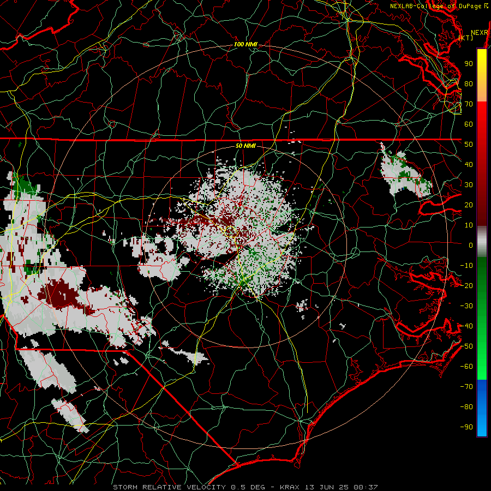
Task: Click the 50 NMI range ring label
Action: click(x=245, y=146)
